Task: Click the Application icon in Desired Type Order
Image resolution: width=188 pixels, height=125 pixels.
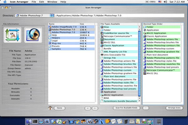Action: click(x=145, y=30)
